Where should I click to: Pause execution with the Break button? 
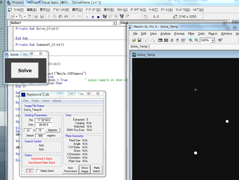tap(93, 17)
